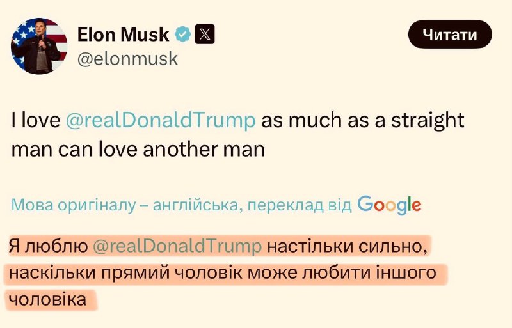
Task: Click the 'as much as a' phrase
Action: pos(324,120)
